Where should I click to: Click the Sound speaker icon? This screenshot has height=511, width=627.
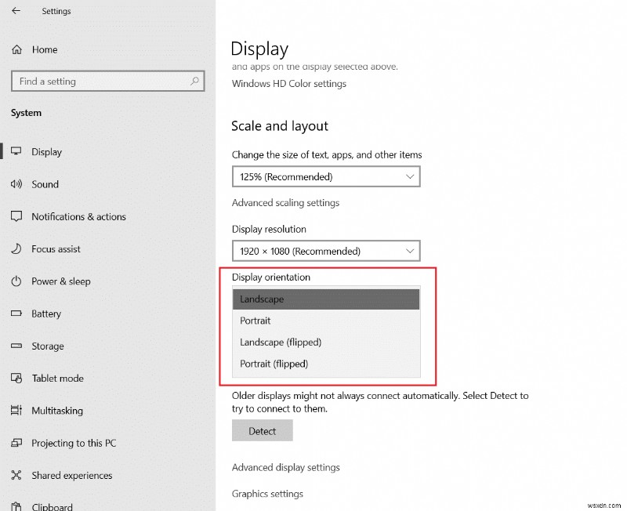click(x=17, y=184)
